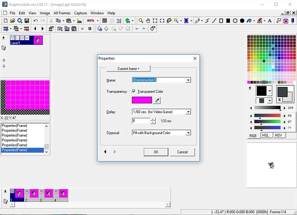
Task: Click the Save floppy disk icon
Action: [x=27, y=21]
